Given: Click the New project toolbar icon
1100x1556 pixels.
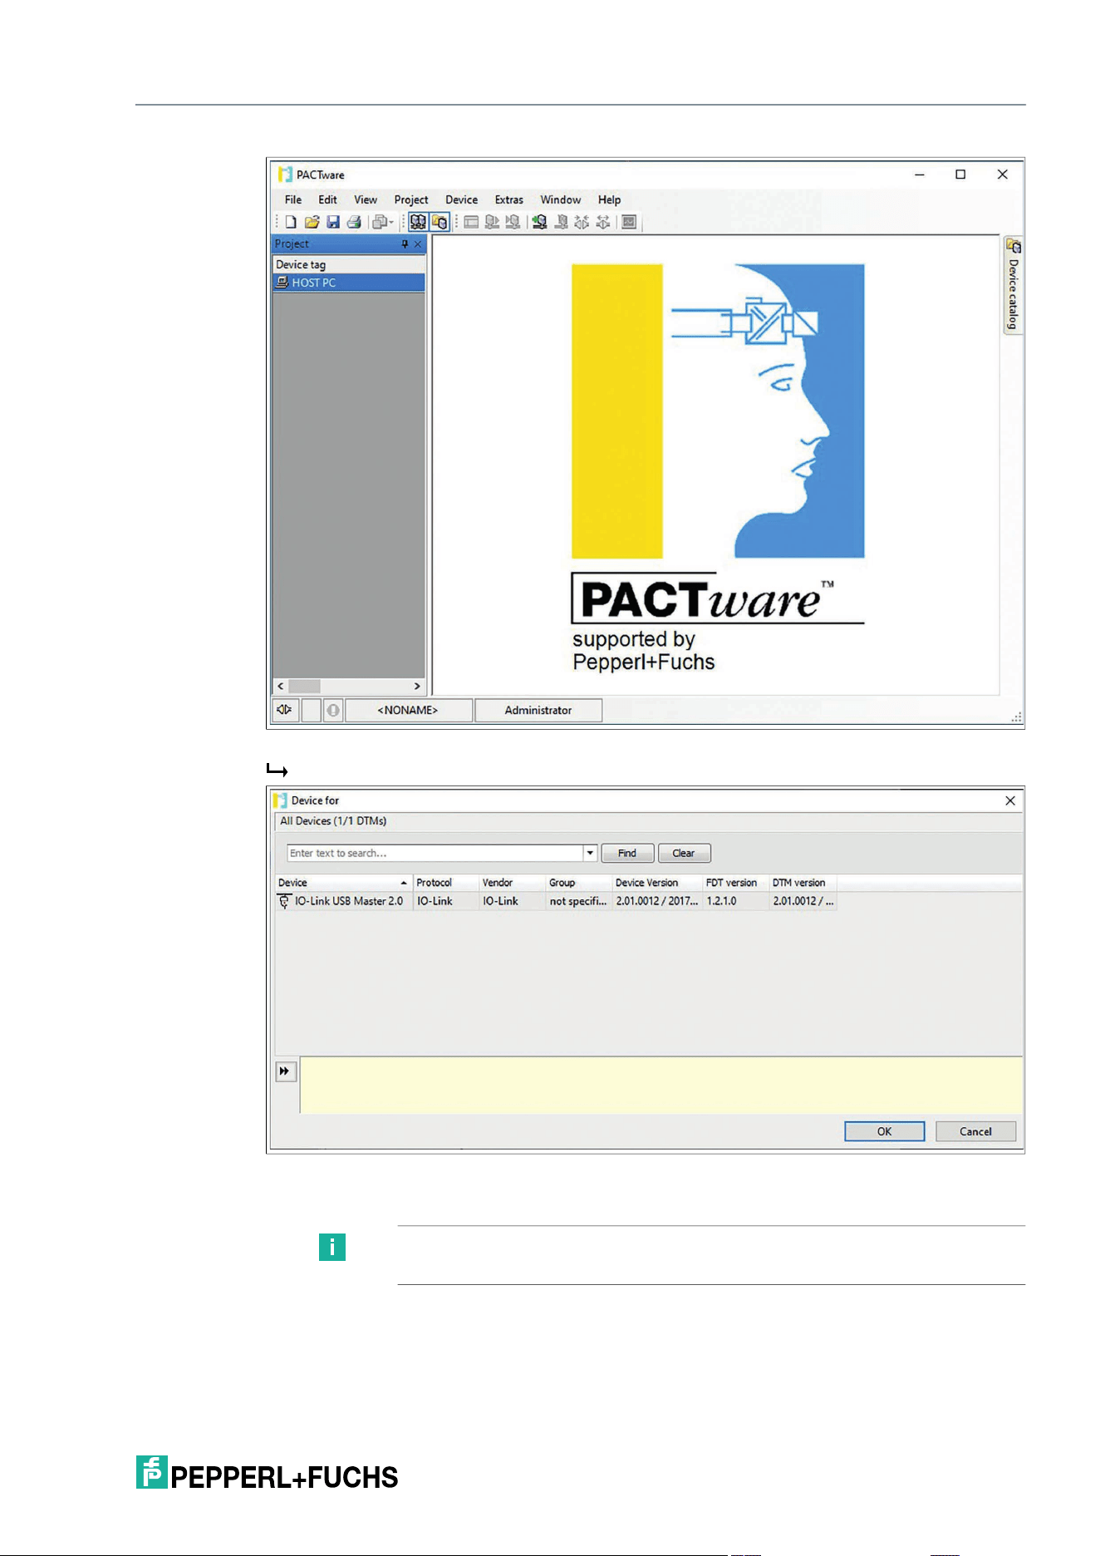Looking at the screenshot, I should [291, 222].
